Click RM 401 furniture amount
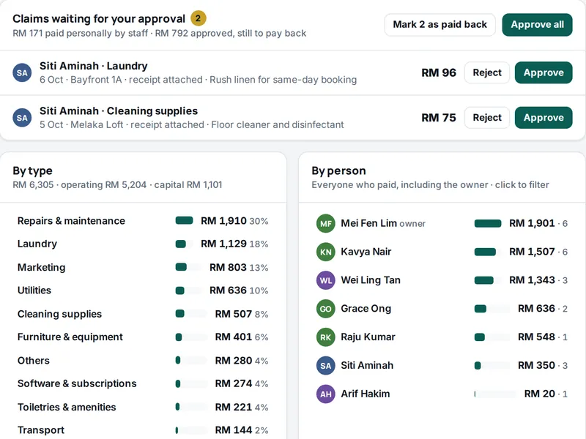Viewport: 586px width, 439px height. coord(234,337)
